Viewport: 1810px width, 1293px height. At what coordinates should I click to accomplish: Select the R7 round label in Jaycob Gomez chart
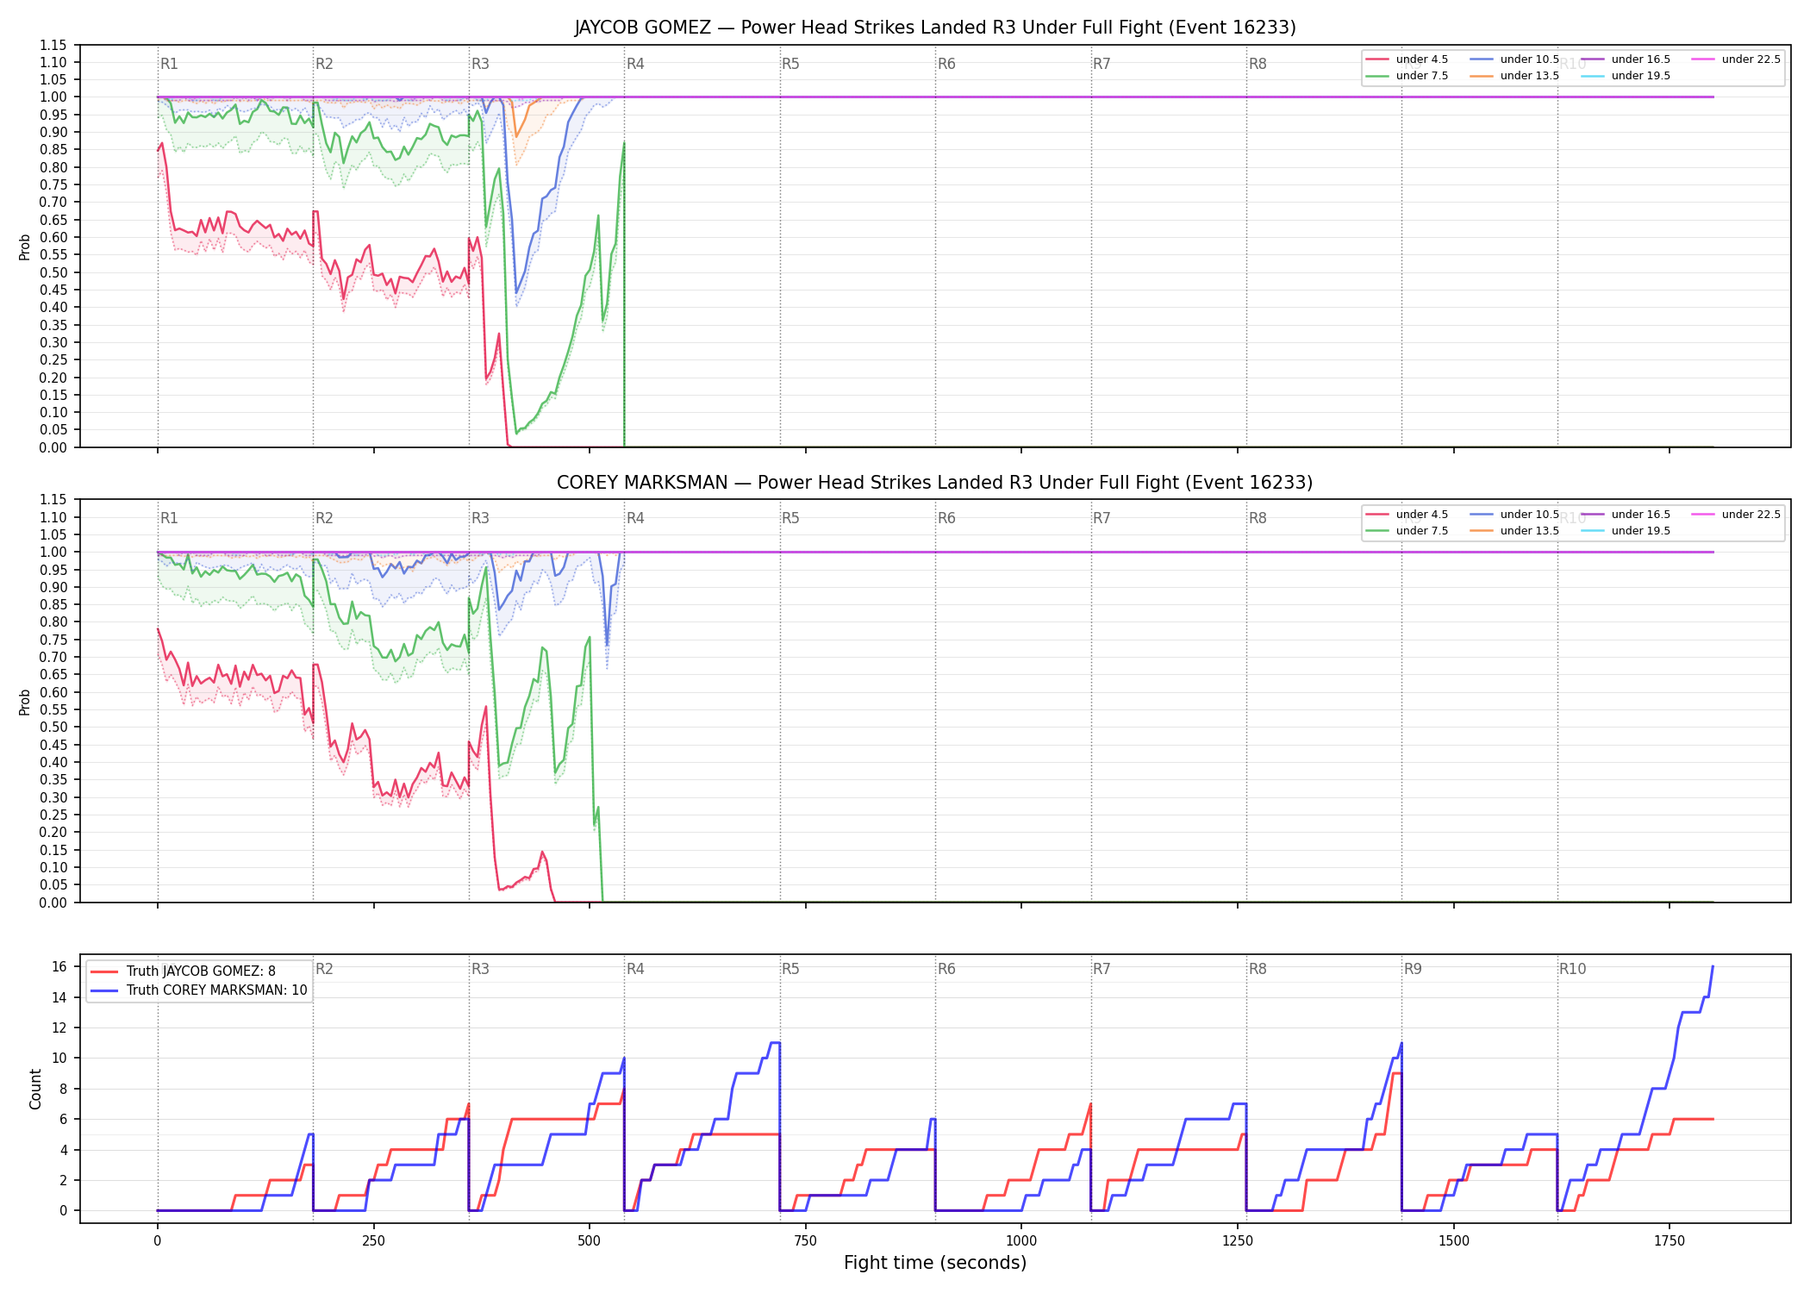pyautogui.click(x=1102, y=64)
